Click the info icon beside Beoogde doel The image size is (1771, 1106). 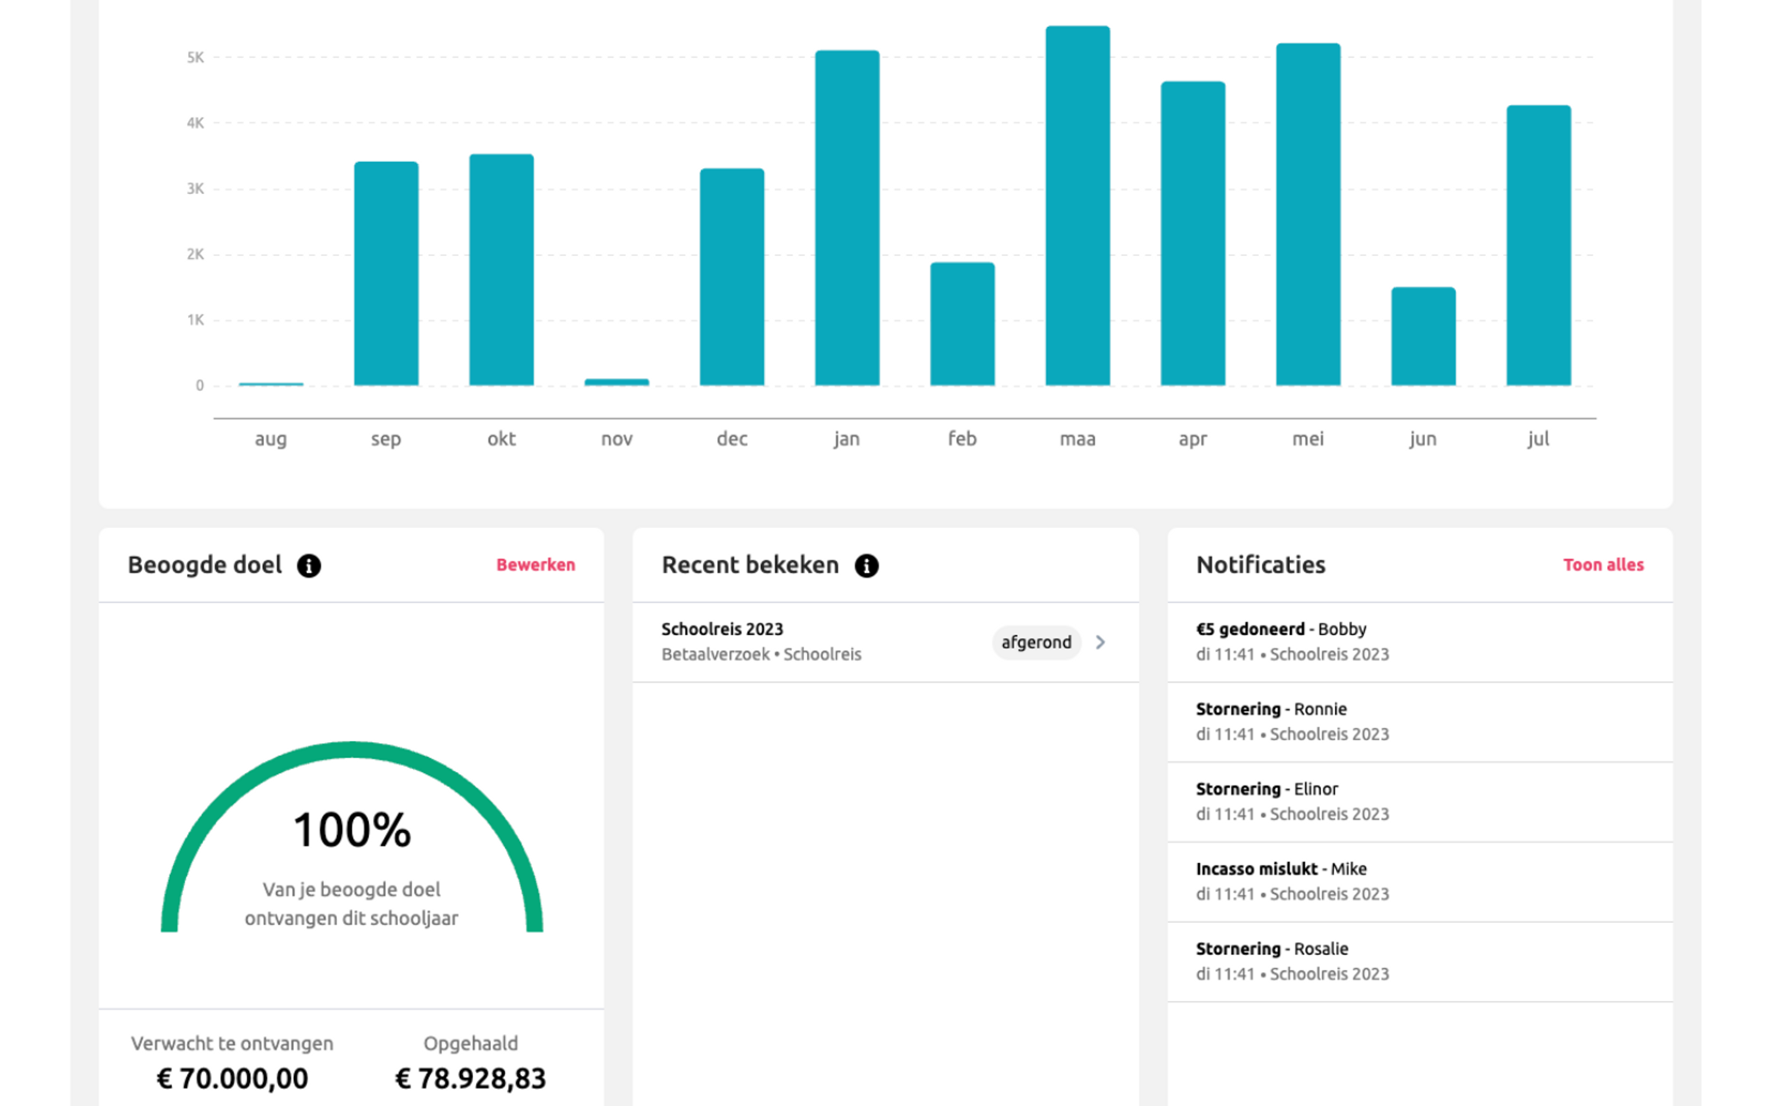coord(309,565)
